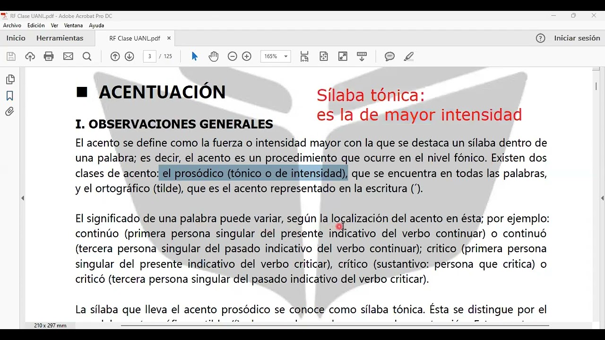
Task: Zoom out with the minus button
Action: coord(232,57)
